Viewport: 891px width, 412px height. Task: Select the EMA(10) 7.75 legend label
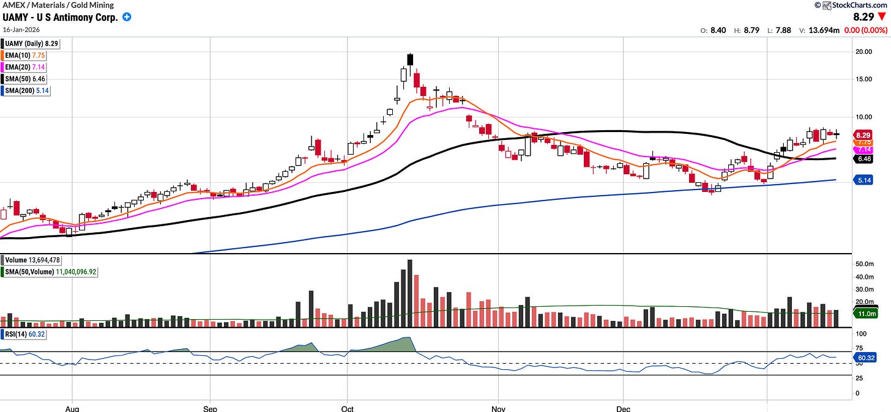pos(26,56)
